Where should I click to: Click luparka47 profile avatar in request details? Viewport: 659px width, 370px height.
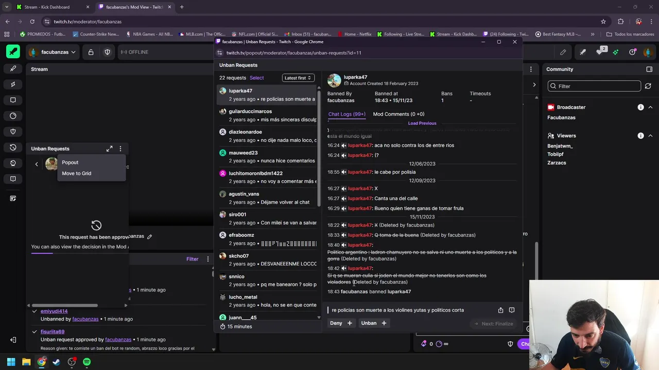coord(334,81)
